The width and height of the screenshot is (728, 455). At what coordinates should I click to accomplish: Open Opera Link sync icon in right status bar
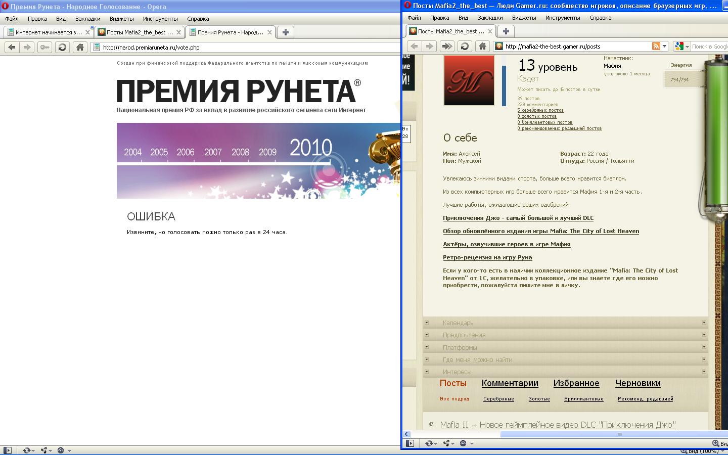tap(429, 443)
